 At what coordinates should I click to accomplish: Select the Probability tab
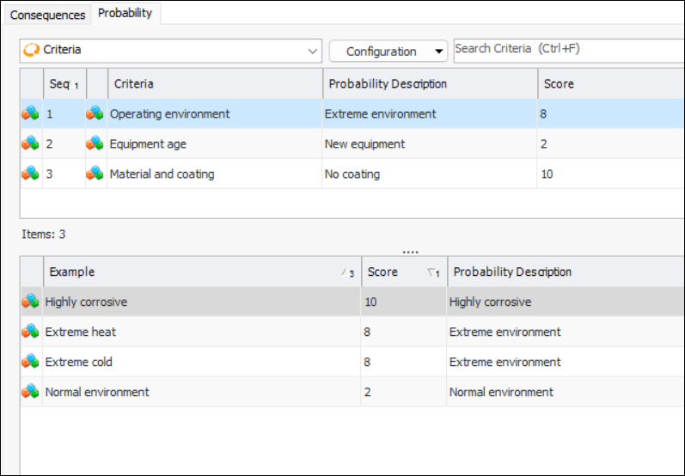125,13
